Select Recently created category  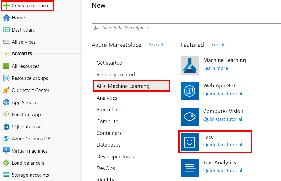(116, 74)
